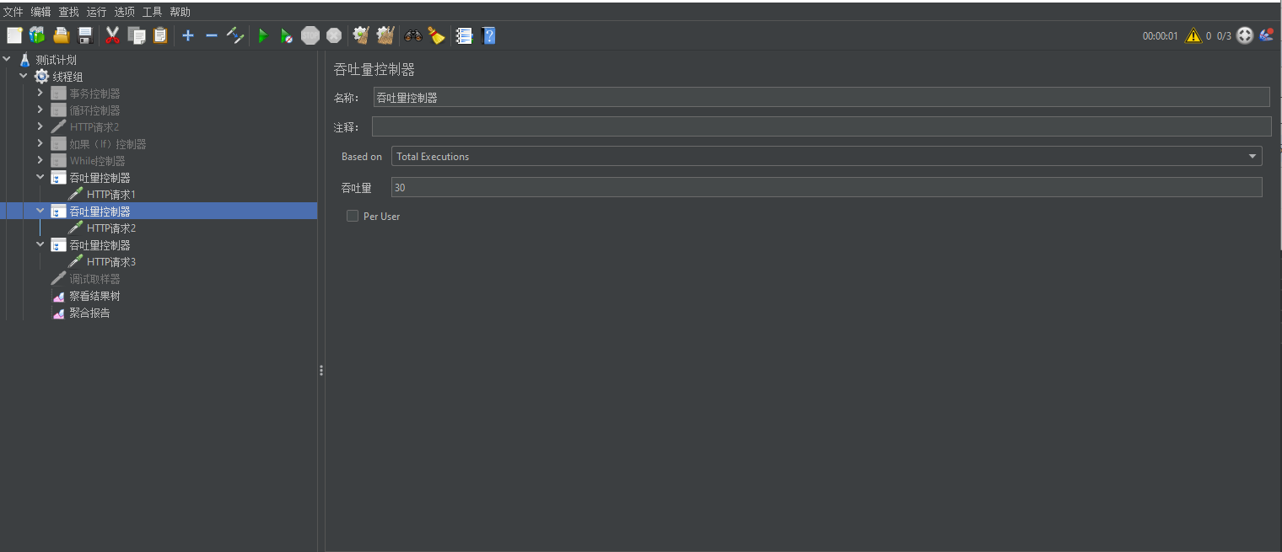This screenshot has height=552, width=1282.
Task: Select HTTP请求2 under highlighted 吞吐量控制器
Action: 111,228
